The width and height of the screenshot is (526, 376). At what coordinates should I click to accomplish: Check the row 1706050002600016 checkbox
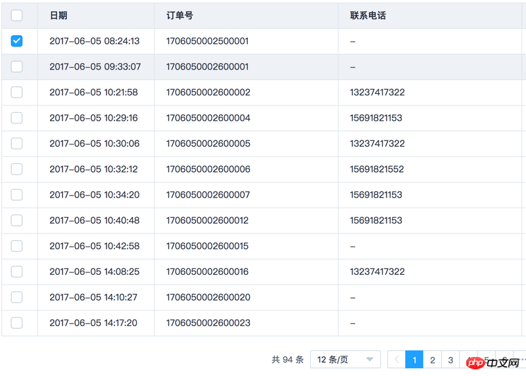[x=17, y=272]
